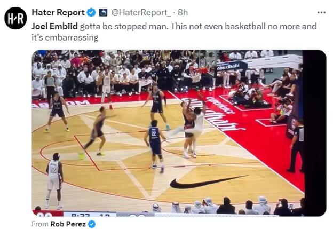The height and width of the screenshot is (229, 333).
Task: Open Rob Perez's profile link
Action: (68, 224)
